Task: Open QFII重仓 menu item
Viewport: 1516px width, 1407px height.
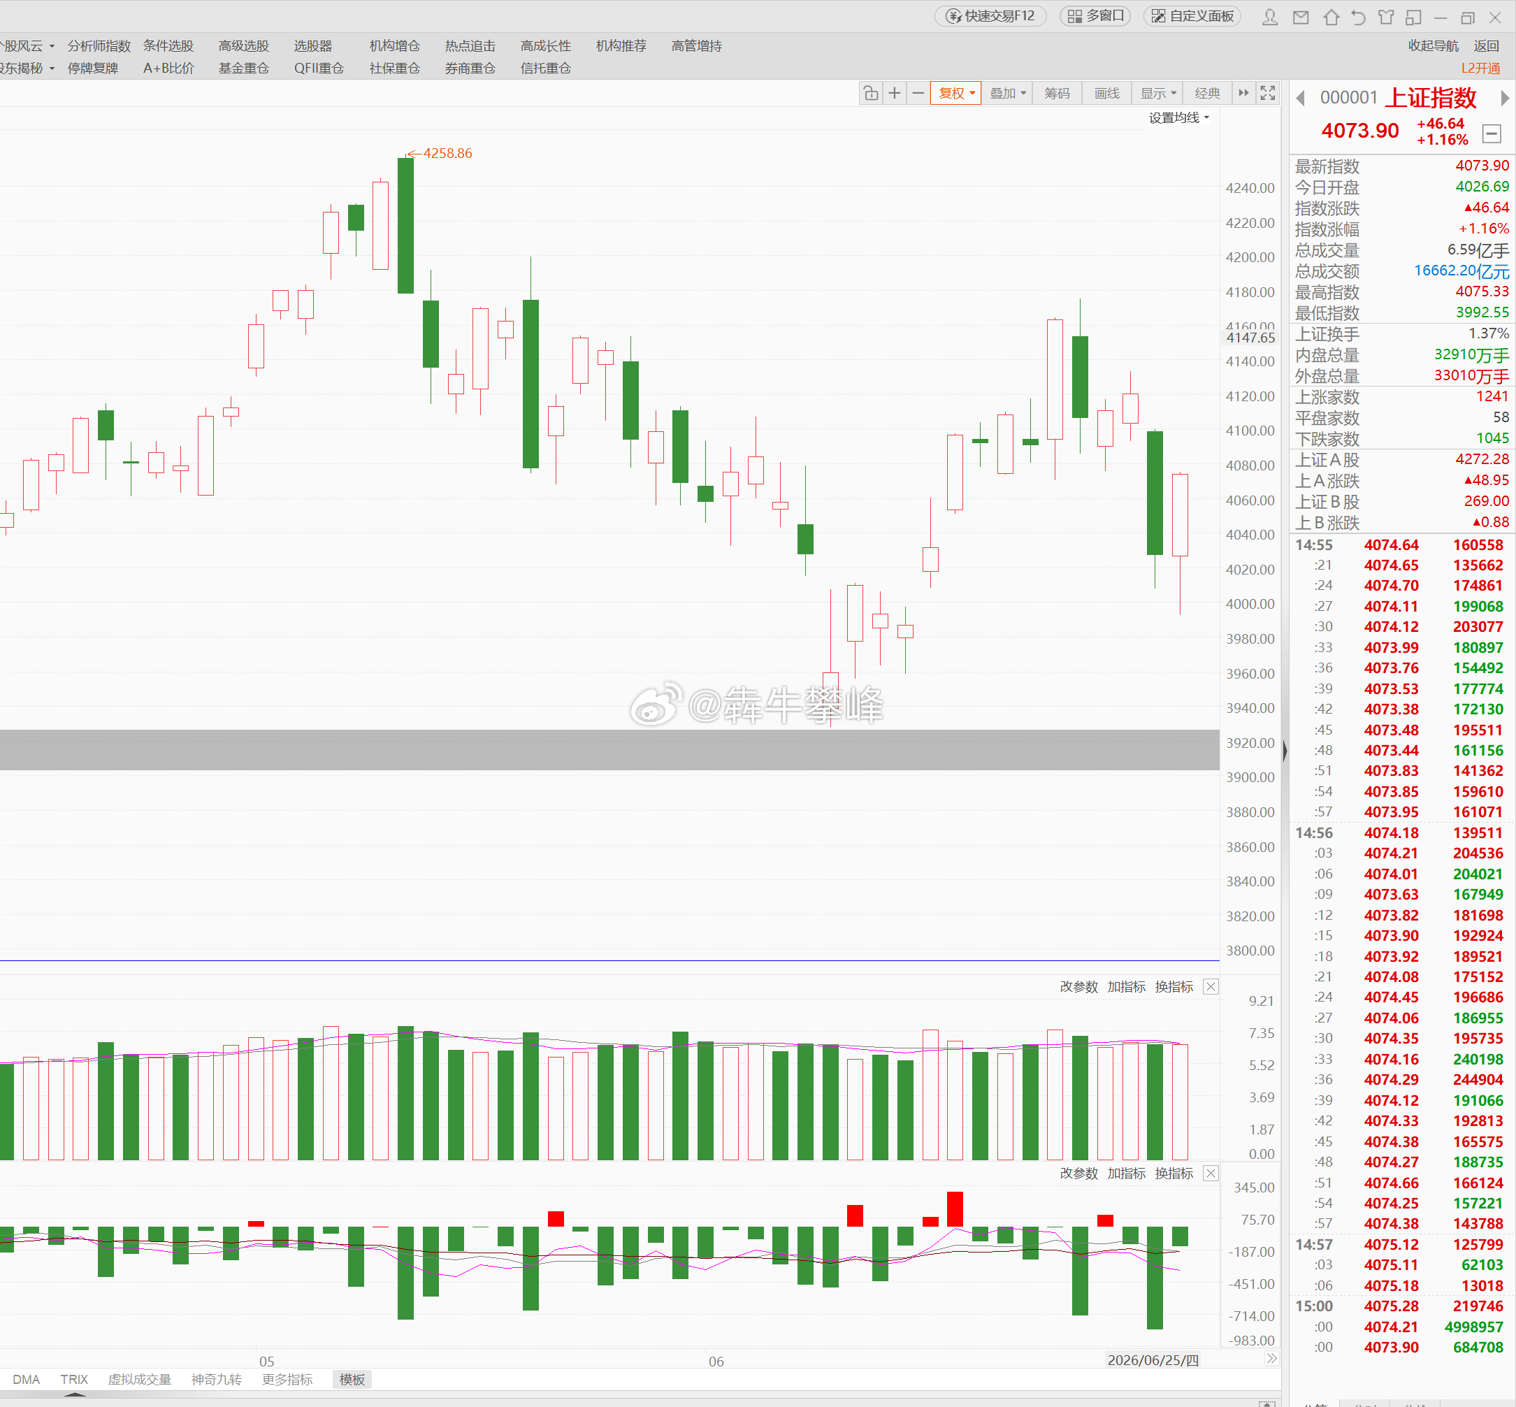Action: pyautogui.click(x=319, y=68)
